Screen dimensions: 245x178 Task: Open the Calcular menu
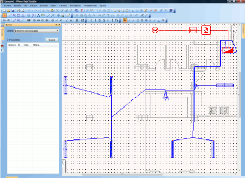63,5
